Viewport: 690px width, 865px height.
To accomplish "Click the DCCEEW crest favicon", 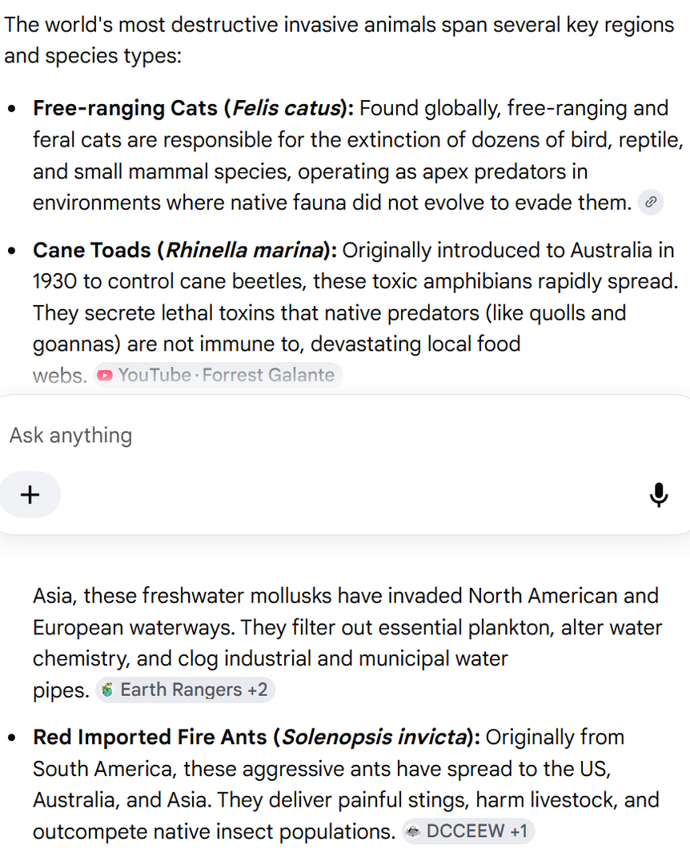I will (412, 831).
